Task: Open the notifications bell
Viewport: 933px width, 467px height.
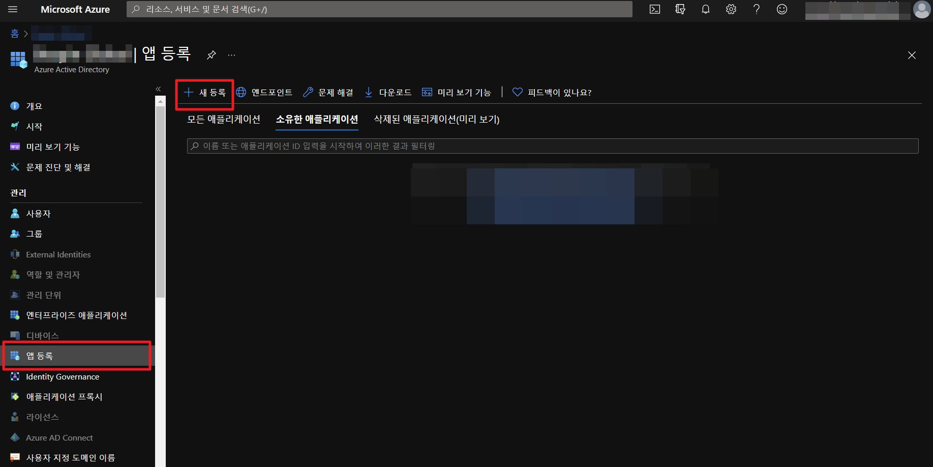Action: click(705, 9)
